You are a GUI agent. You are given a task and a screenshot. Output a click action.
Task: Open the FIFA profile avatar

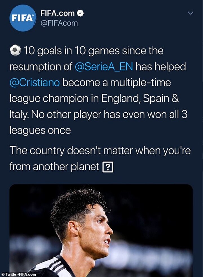tap(23, 18)
